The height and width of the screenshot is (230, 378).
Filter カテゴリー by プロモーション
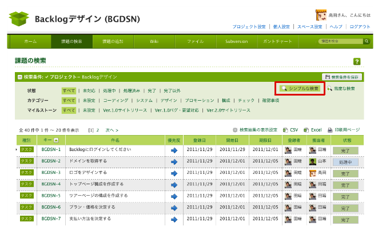(200, 100)
